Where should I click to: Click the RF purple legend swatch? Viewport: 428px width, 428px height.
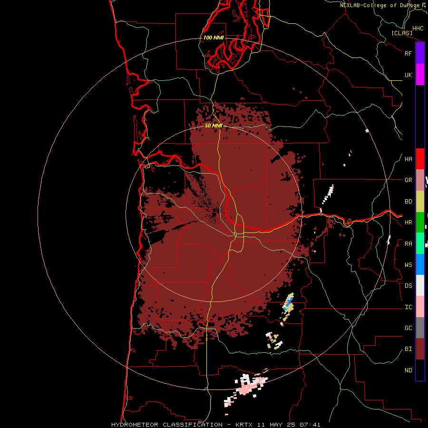pos(420,53)
